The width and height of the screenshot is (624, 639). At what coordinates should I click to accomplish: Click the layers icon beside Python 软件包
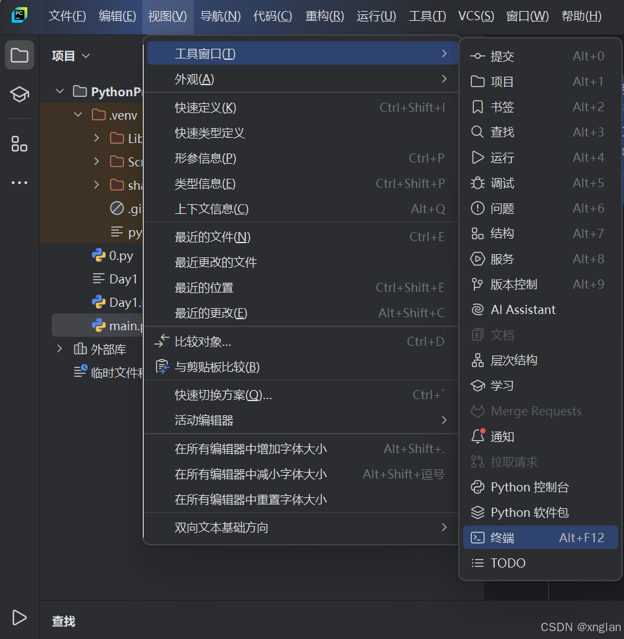[x=477, y=512]
